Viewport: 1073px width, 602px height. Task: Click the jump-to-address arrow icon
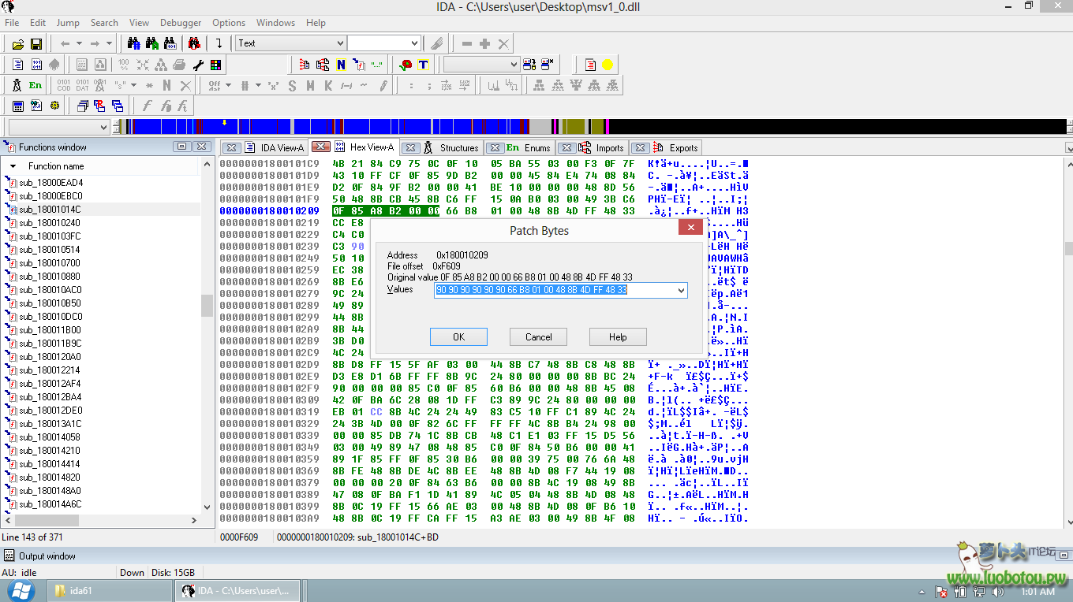pos(219,43)
